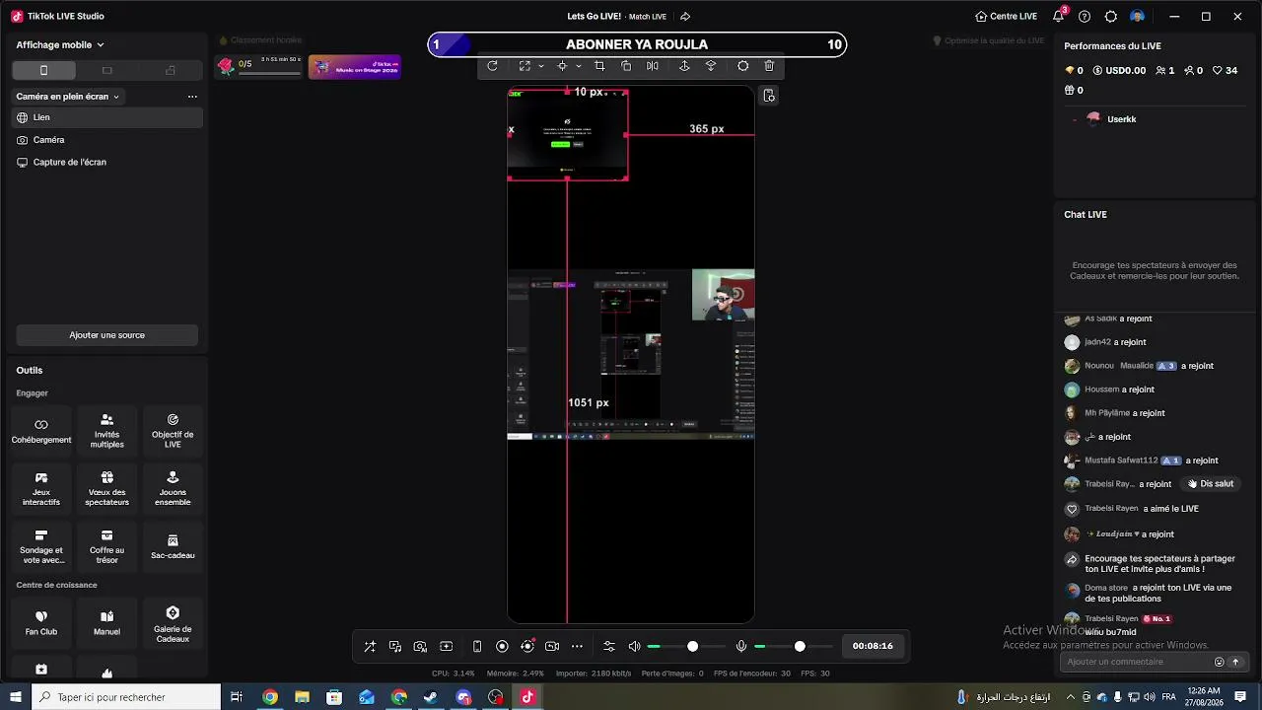Open the media and music overlay icon
Viewport: 1262px width, 710px height.
point(395,646)
